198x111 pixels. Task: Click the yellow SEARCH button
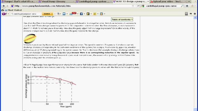click(x=47, y=14)
